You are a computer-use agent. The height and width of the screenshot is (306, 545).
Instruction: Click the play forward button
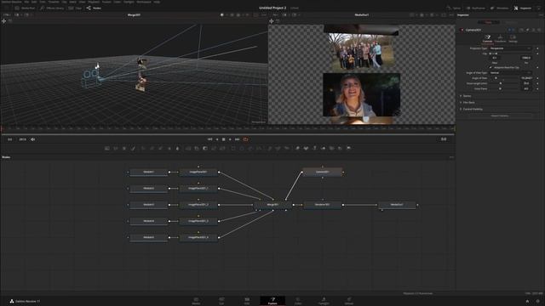pyautogui.click(x=230, y=139)
